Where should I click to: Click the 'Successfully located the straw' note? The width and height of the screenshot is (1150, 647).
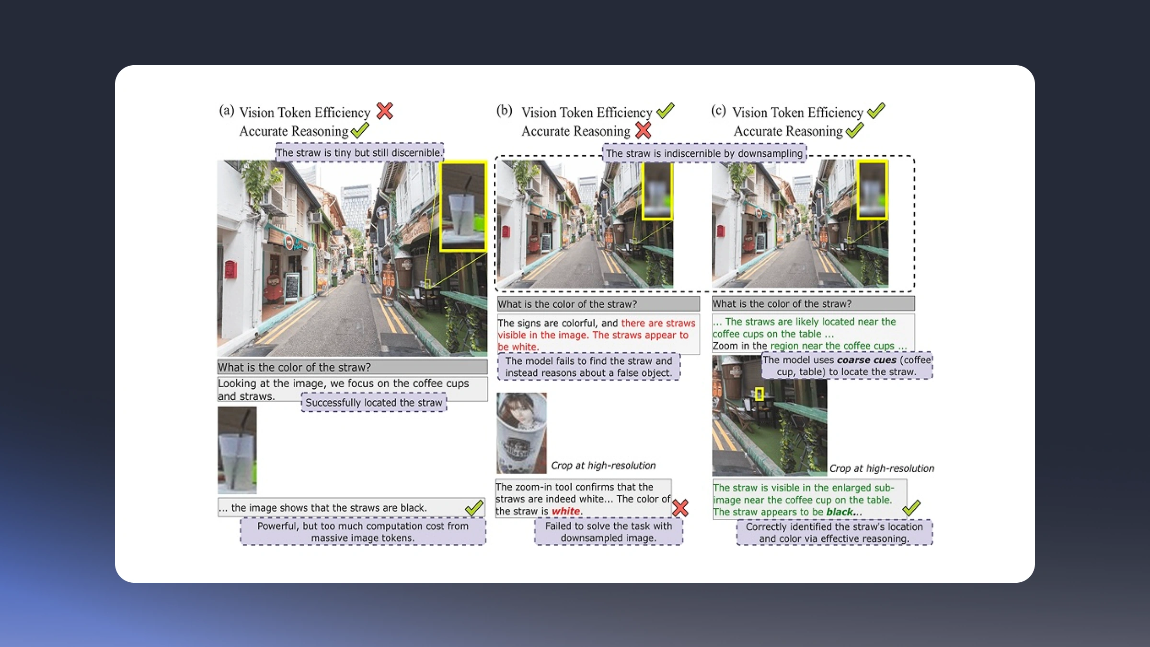tap(374, 403)
